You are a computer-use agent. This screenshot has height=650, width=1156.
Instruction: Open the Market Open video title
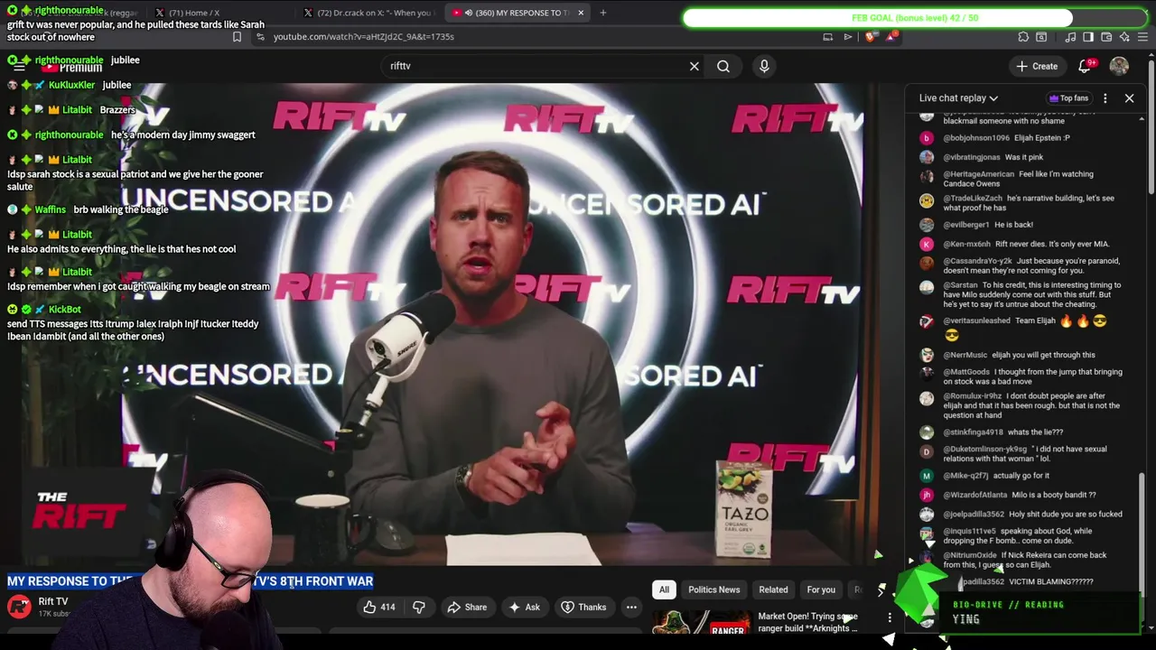[x=808, y=622]
